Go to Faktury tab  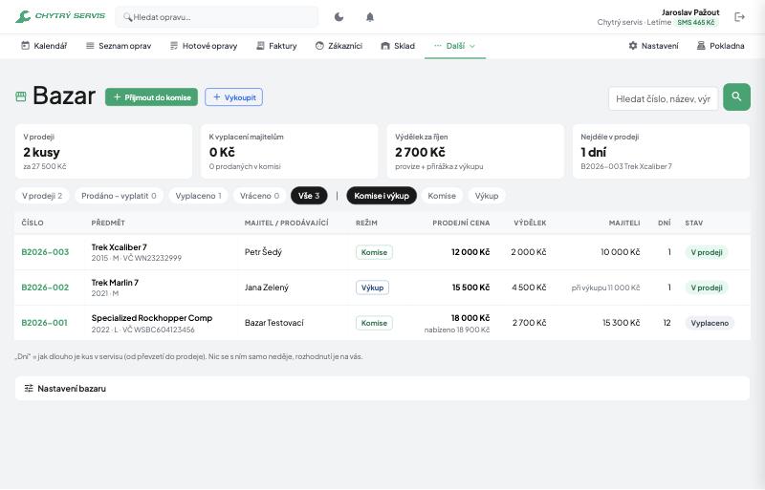tap(276, 46)
